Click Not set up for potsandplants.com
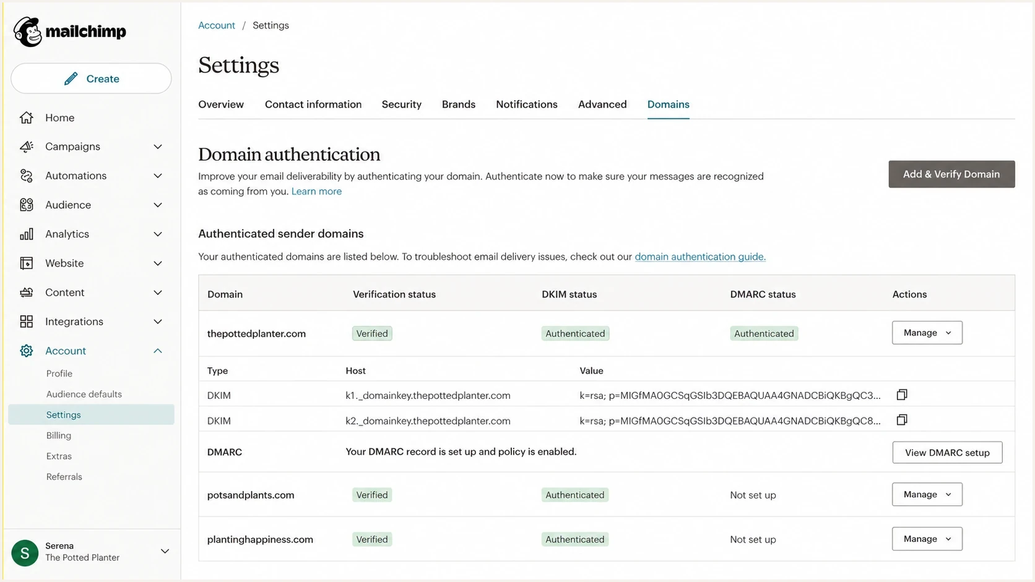This screenshot has height=582, width=1035. click(753, 495)
